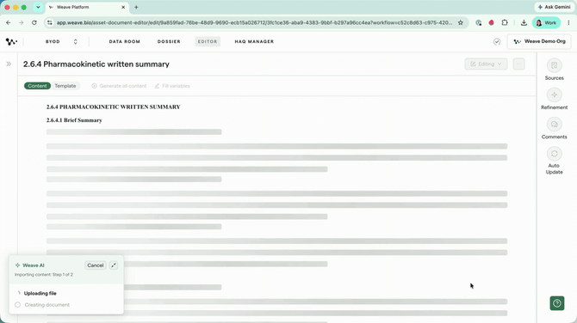Go to the HAQ Manager tab

point(254,41)
